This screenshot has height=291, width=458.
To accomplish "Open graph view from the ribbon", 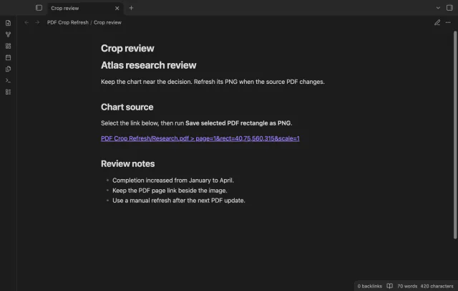I will click(8, 34).
